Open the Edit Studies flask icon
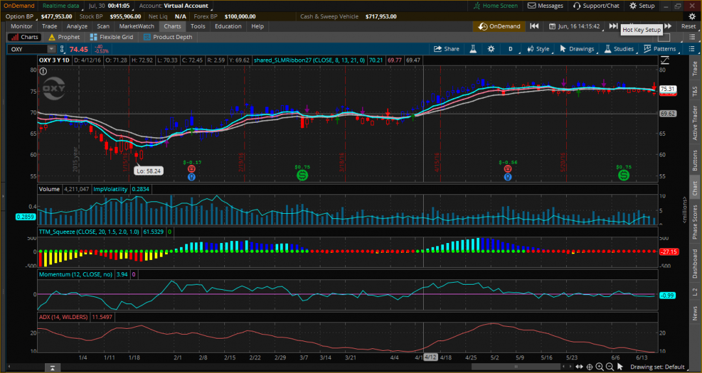 click(x=473, y=49)
